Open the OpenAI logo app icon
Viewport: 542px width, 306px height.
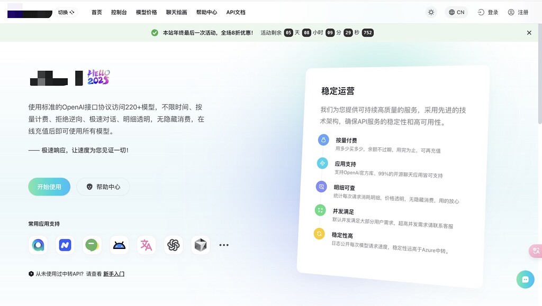tap(174, 245)
